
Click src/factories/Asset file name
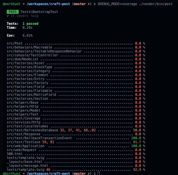pos(26,63)
